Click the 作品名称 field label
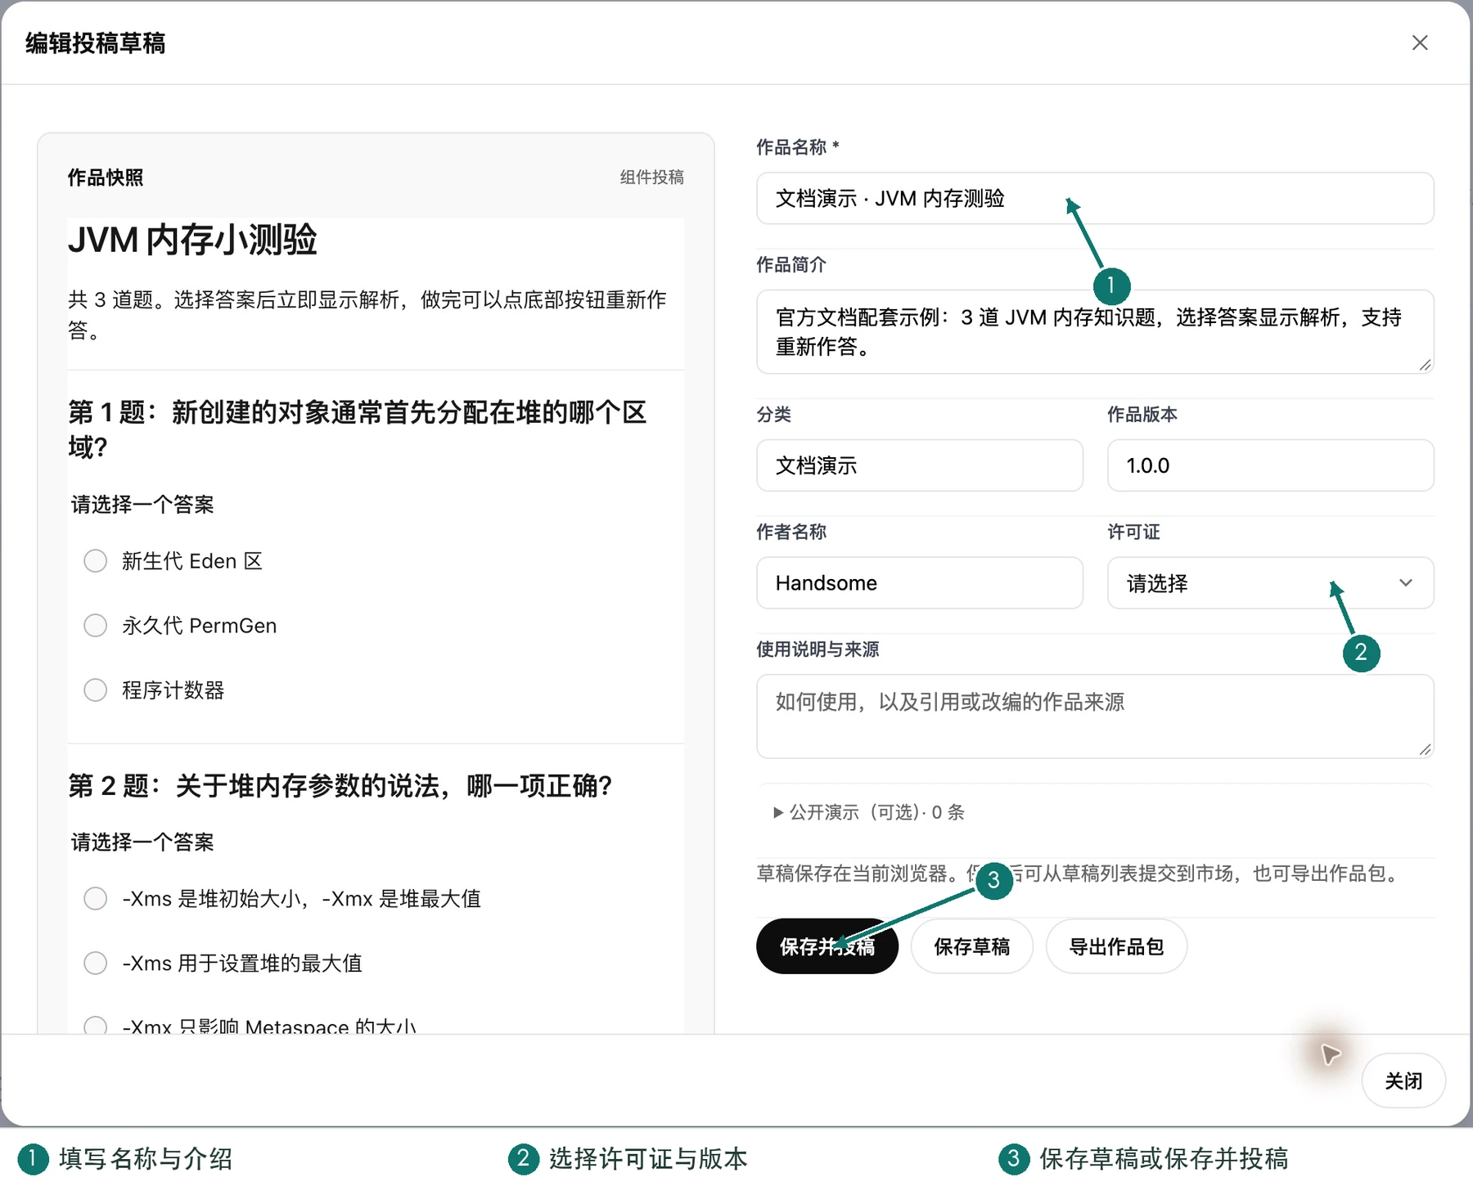Screen dimensions: 1473x1195 click(x=798, y=147)
